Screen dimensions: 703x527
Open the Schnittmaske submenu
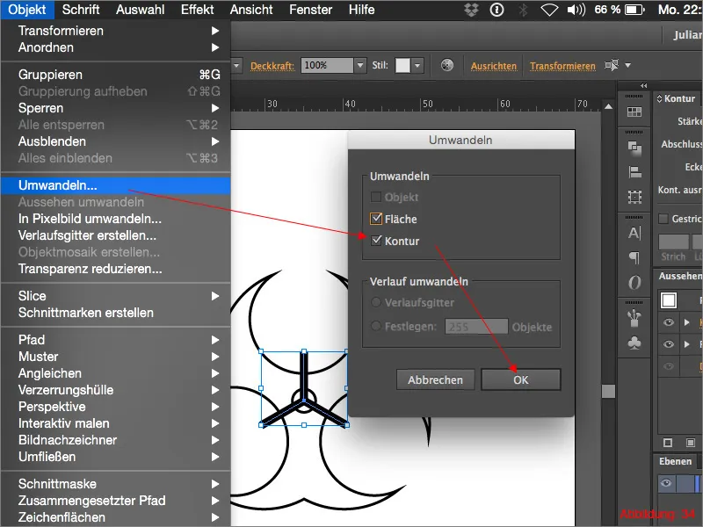(116, 484)
